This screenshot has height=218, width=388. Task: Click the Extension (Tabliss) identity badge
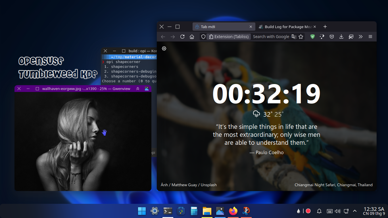tap(229, 37)
